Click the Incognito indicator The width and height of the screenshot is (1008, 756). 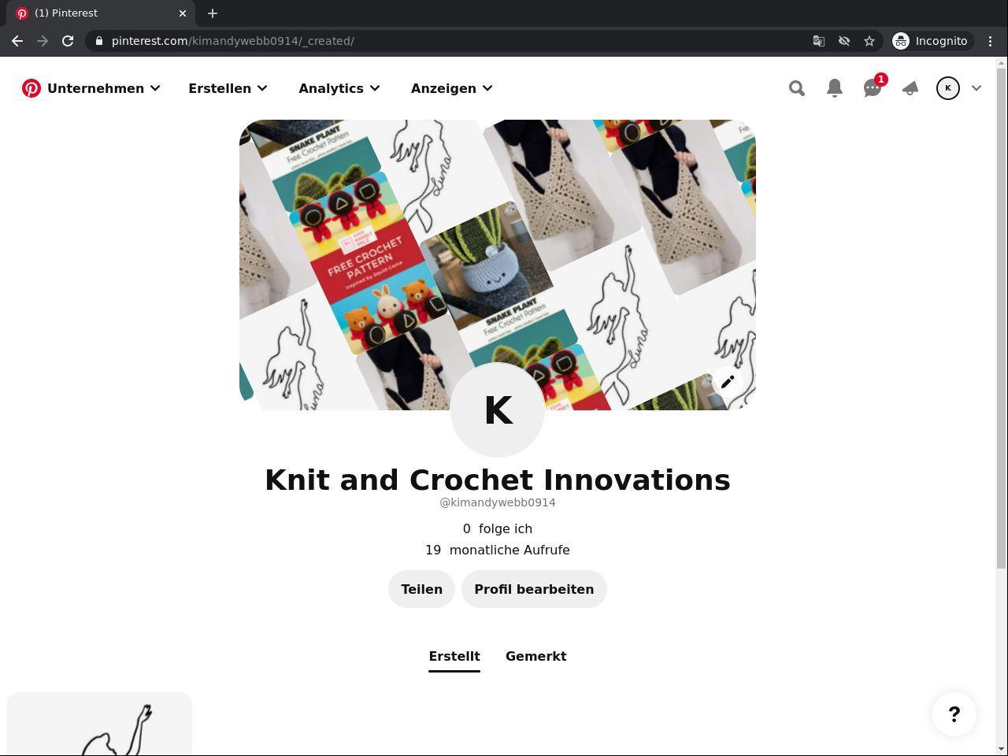pos(932,41)
